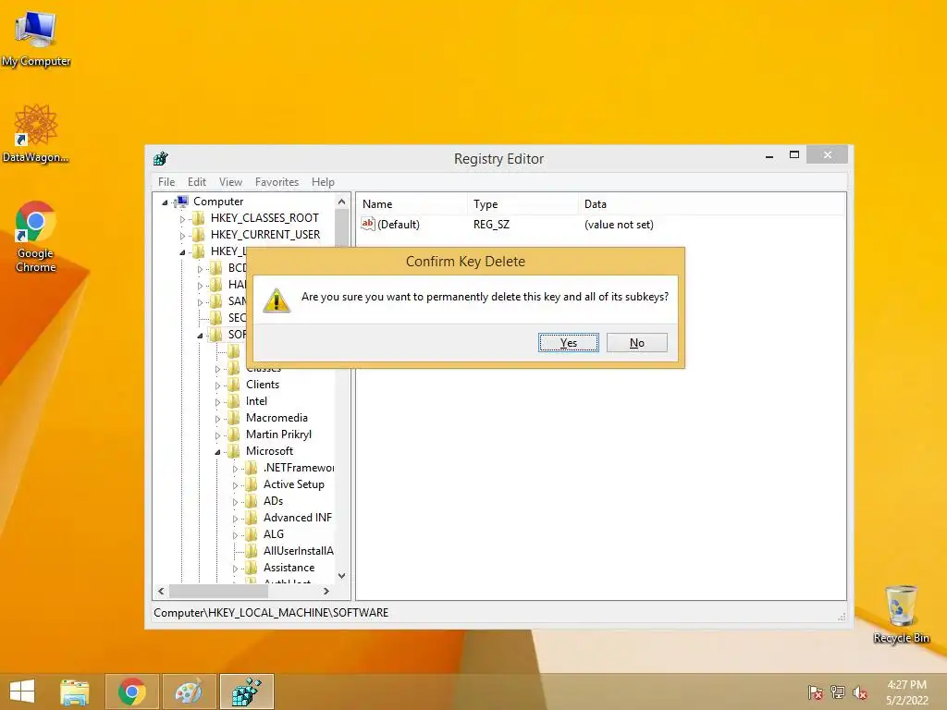Click the warning icon in confirm dialog
This screenshot has width=947, height=710.
point(277,300)
